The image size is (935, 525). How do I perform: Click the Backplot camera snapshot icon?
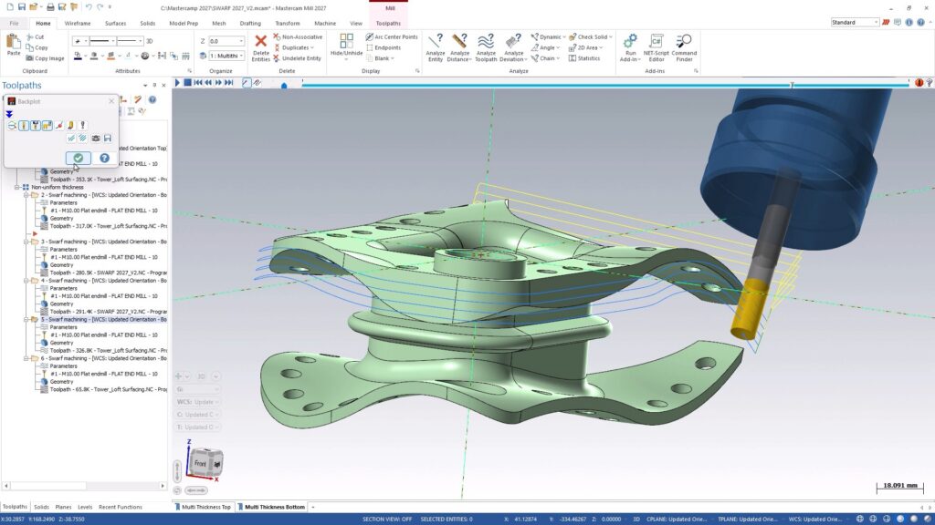coord(95,139)
